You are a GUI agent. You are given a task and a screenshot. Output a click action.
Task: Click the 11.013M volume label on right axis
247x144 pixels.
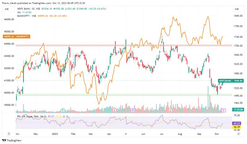(x=238, y=109)
